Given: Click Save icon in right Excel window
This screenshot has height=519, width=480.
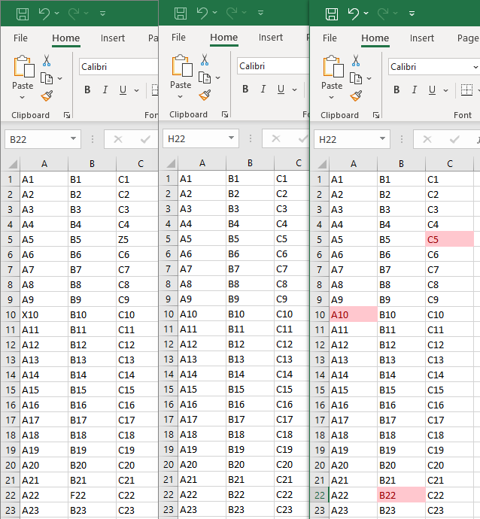Looking at the screenshot, I should (332, 14).
